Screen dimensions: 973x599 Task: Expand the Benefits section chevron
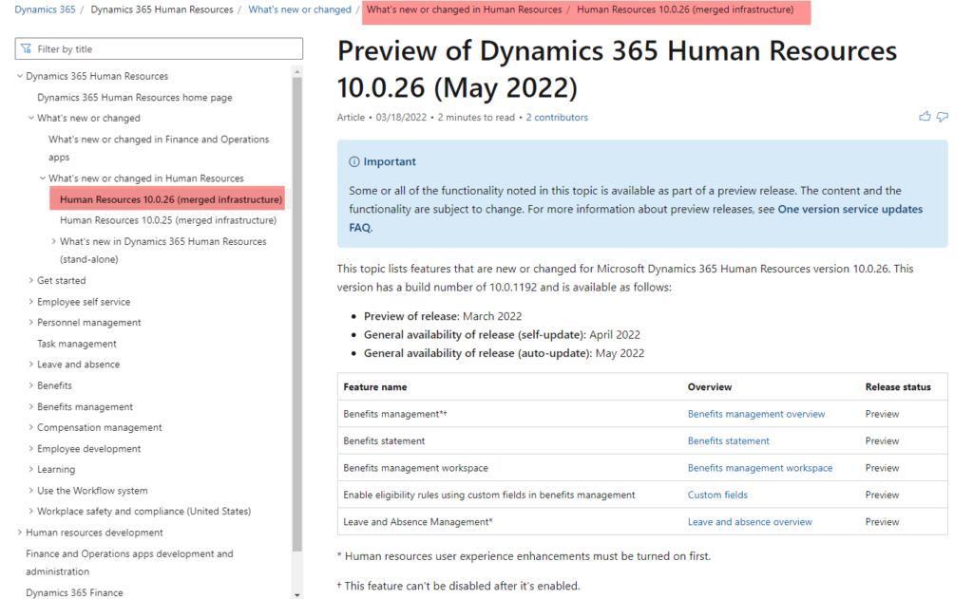pyautogui.click(x=31, y=385)
